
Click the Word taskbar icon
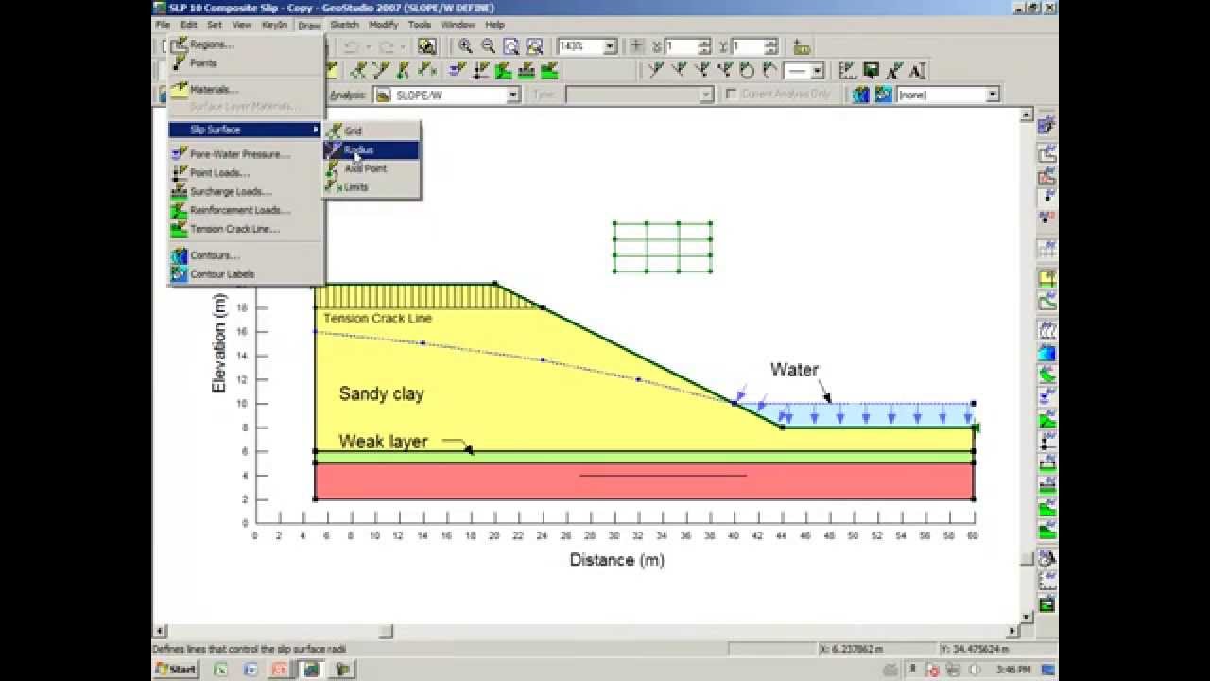pos(251,669)
